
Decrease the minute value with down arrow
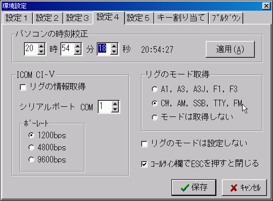point(78,52)
